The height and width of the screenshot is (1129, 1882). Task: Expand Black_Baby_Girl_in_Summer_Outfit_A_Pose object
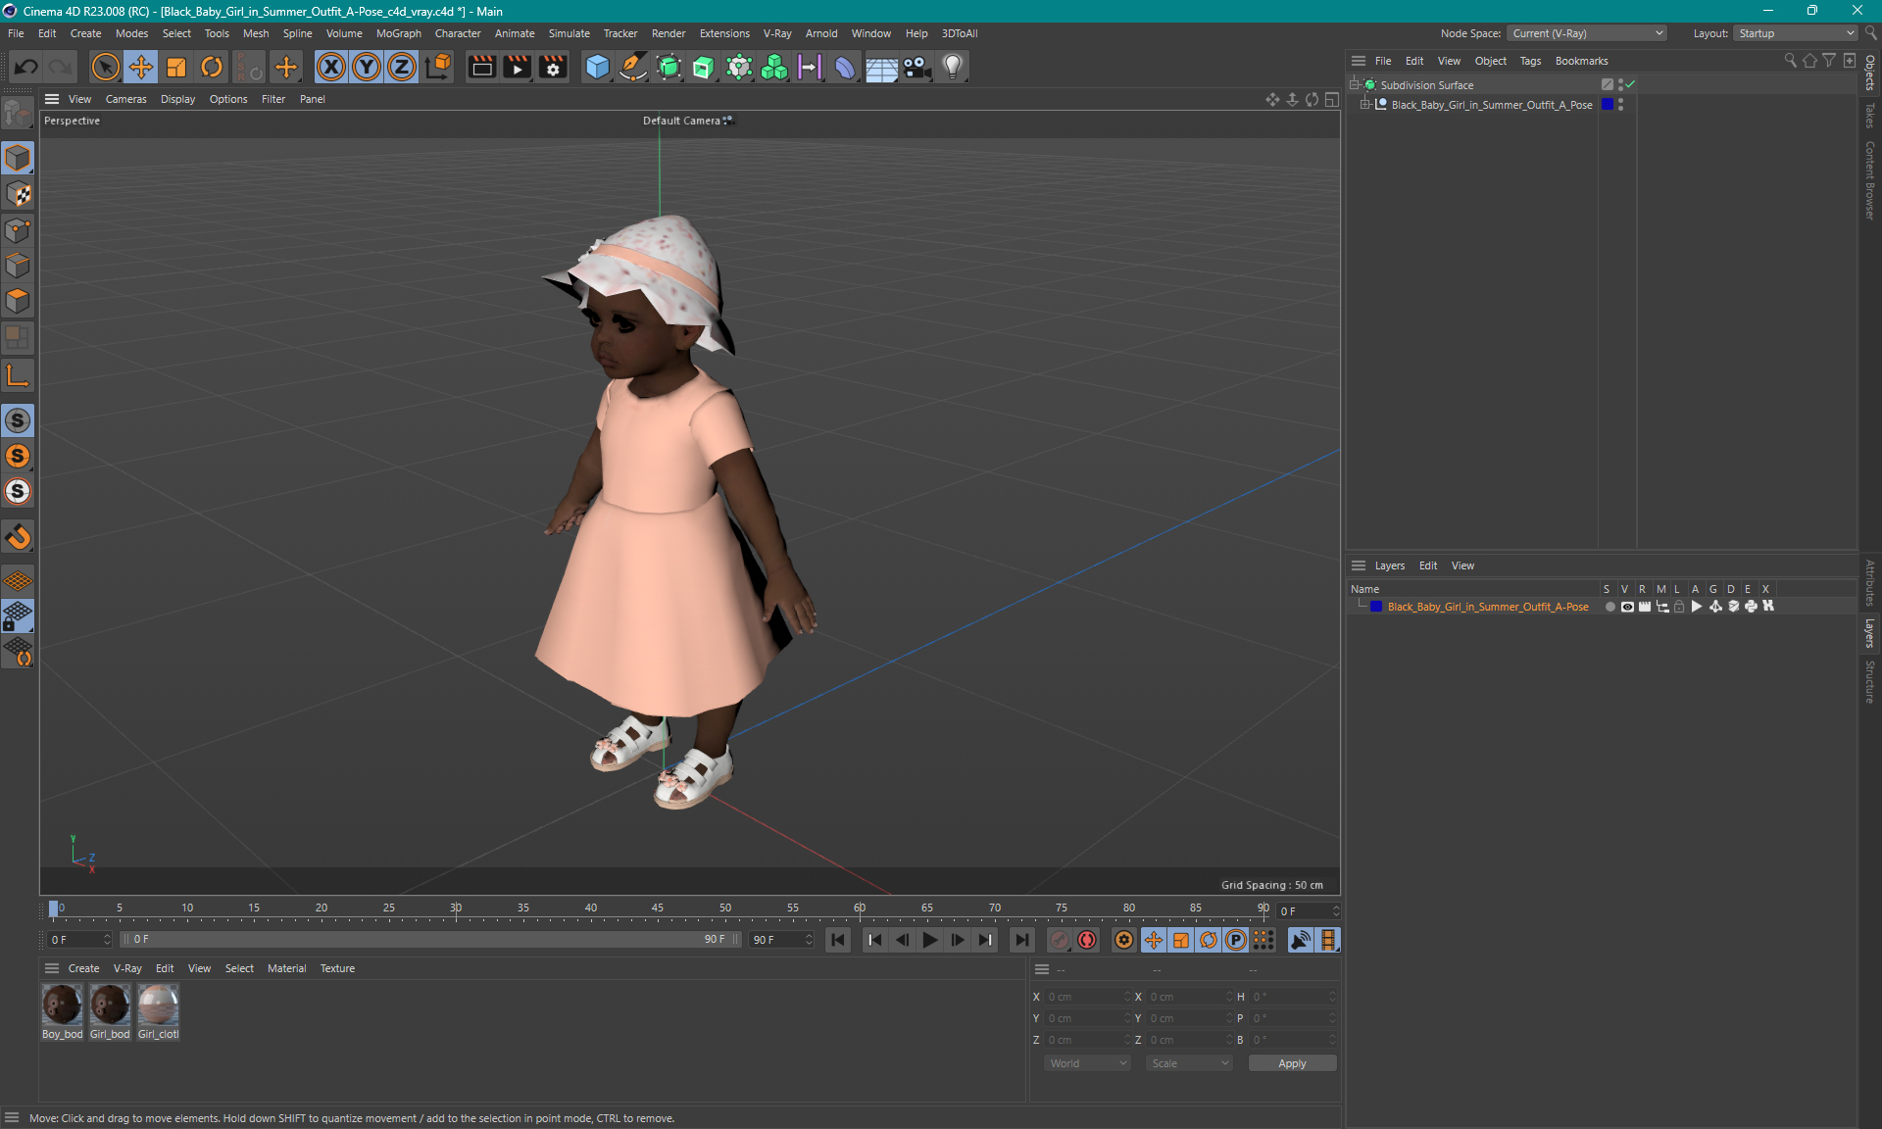pyautogui.click(x=1364, y=105)
